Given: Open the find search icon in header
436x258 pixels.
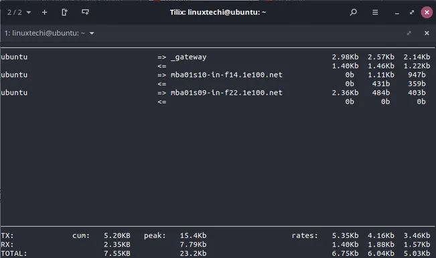Looking at the screenshot, I should (353, 12).
